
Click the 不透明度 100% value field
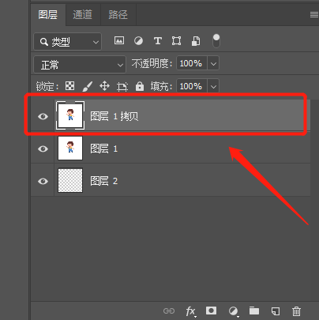[192, 63]
